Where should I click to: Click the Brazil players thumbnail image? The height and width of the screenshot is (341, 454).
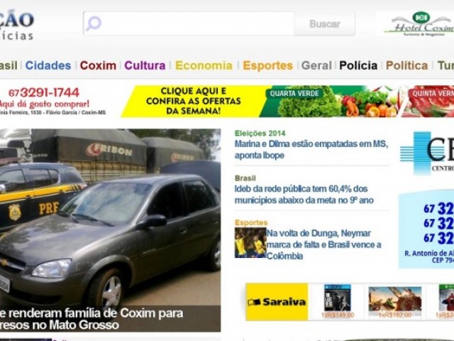(250, 243)
